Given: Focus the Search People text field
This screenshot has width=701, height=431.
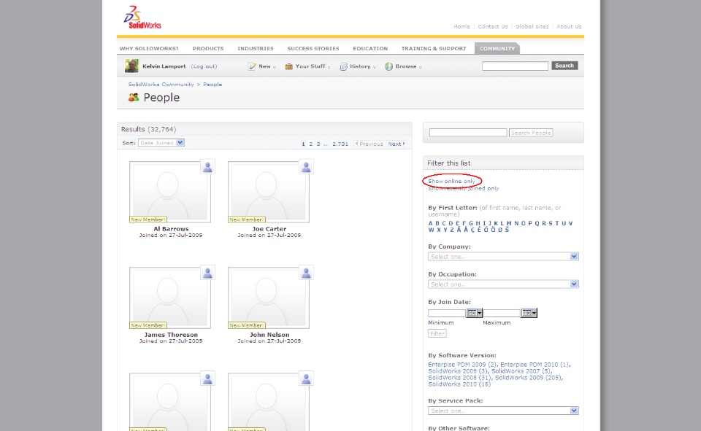Looking at the screenshot, I should [468, 133].
